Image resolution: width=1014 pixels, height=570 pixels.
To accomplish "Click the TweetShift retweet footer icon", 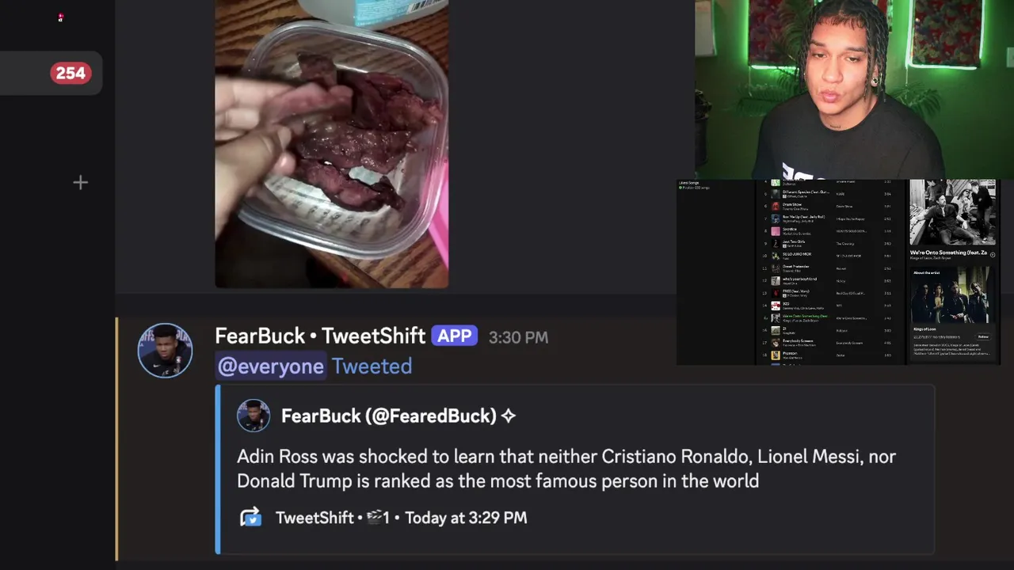I will coord(250,518).
